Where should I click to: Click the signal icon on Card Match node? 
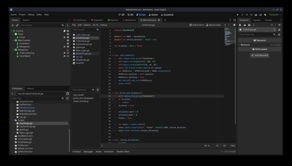(x=64, y=56)
